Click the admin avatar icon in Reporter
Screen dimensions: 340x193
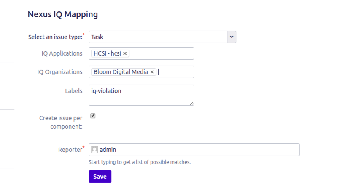pos(95,150)
